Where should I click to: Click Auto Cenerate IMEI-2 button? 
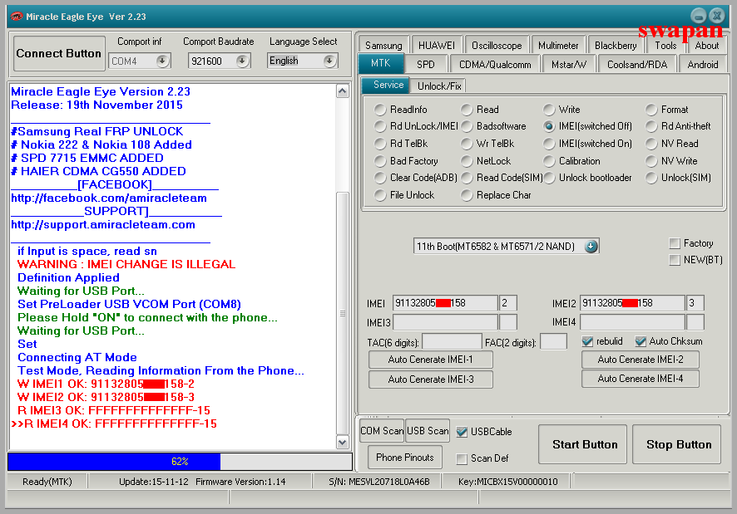pos(641,360)
